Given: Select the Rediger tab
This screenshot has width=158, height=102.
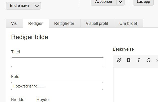Looking at the screenshot, I should [36, 23].
